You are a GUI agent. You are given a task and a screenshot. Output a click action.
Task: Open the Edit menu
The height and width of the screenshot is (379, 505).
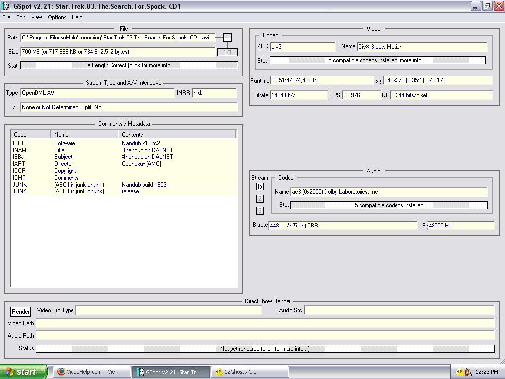[x=21, y=17]
